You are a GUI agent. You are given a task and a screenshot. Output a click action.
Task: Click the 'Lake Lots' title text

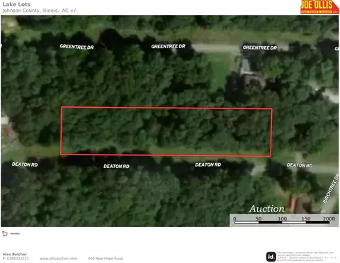tap(16, 4)
